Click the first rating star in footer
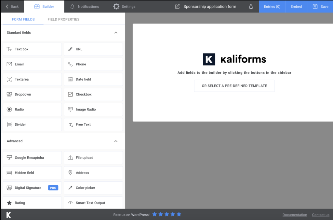 tap(154, 214)
